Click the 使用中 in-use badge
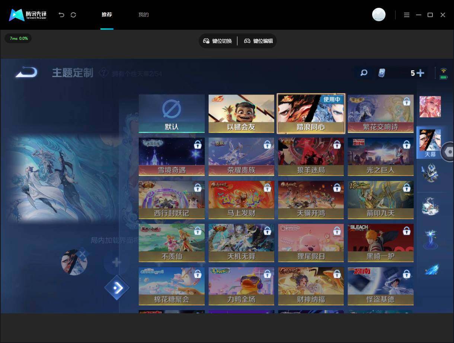The height and width of the screenshot is (343, 454). click(331, 99)
